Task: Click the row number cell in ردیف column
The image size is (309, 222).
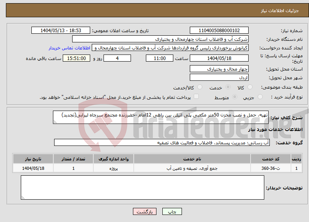Action: click(296, 168)
